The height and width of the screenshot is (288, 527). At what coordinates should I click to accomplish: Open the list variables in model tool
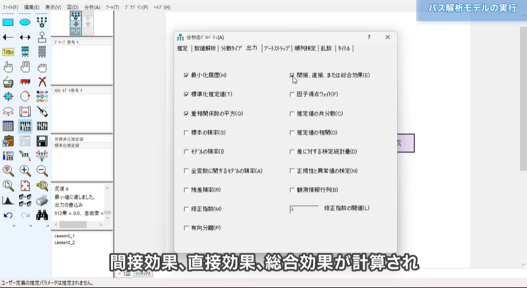[25, 52]
